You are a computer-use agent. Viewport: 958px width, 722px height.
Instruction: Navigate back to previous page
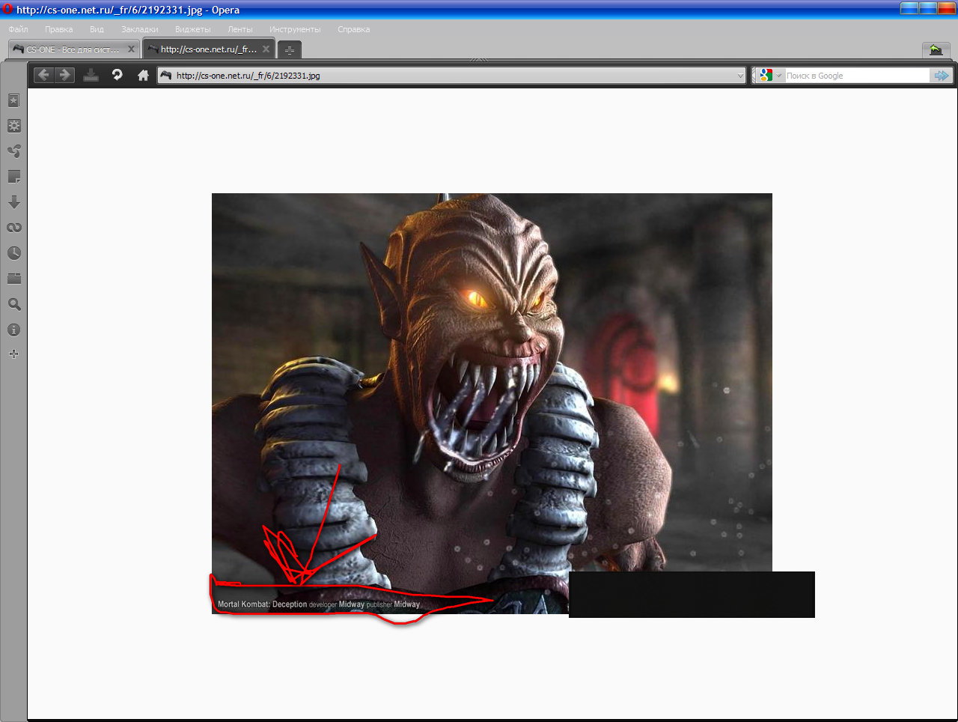43,75
